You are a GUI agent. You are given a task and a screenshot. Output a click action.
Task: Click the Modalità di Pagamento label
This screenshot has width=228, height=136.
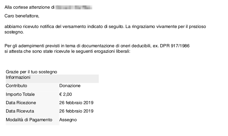29,120
